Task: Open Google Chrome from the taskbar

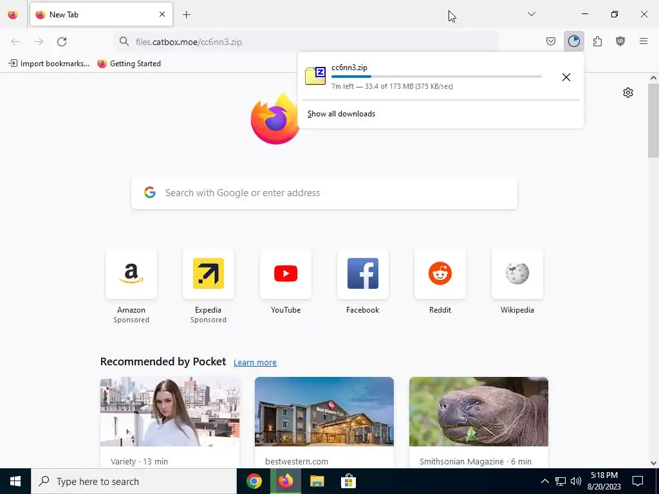Action: pos(254,481)
